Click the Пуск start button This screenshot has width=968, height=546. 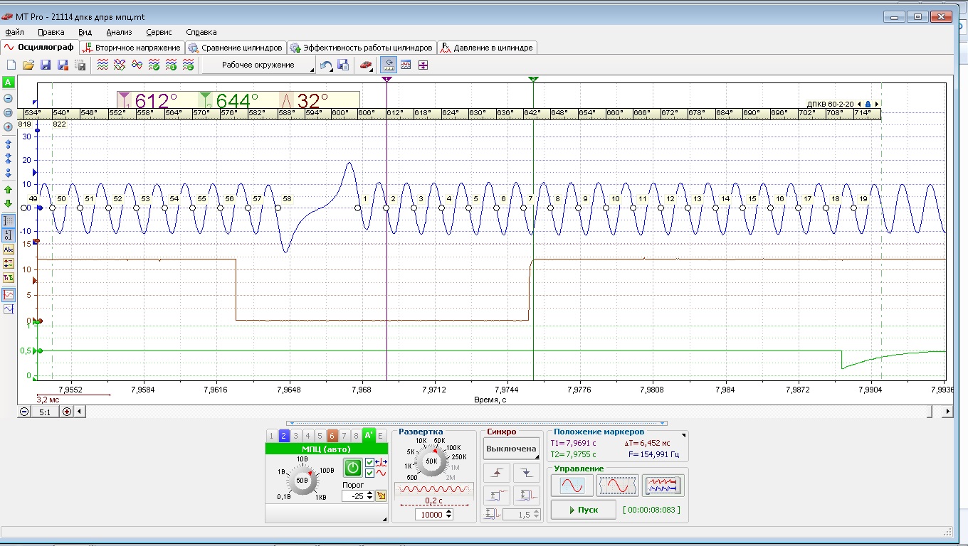[x=583, y=510]
